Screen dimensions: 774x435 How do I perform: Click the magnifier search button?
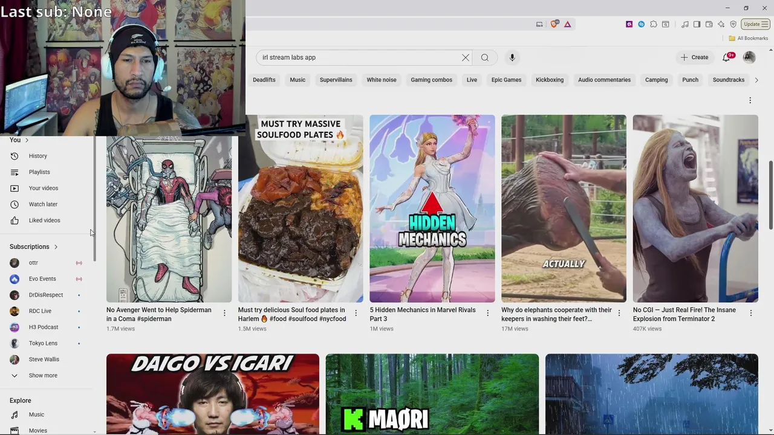pyautogui.click(x=485, y=57)
